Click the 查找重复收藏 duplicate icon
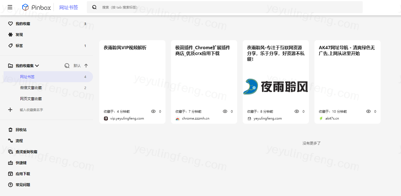 (10, 152)
